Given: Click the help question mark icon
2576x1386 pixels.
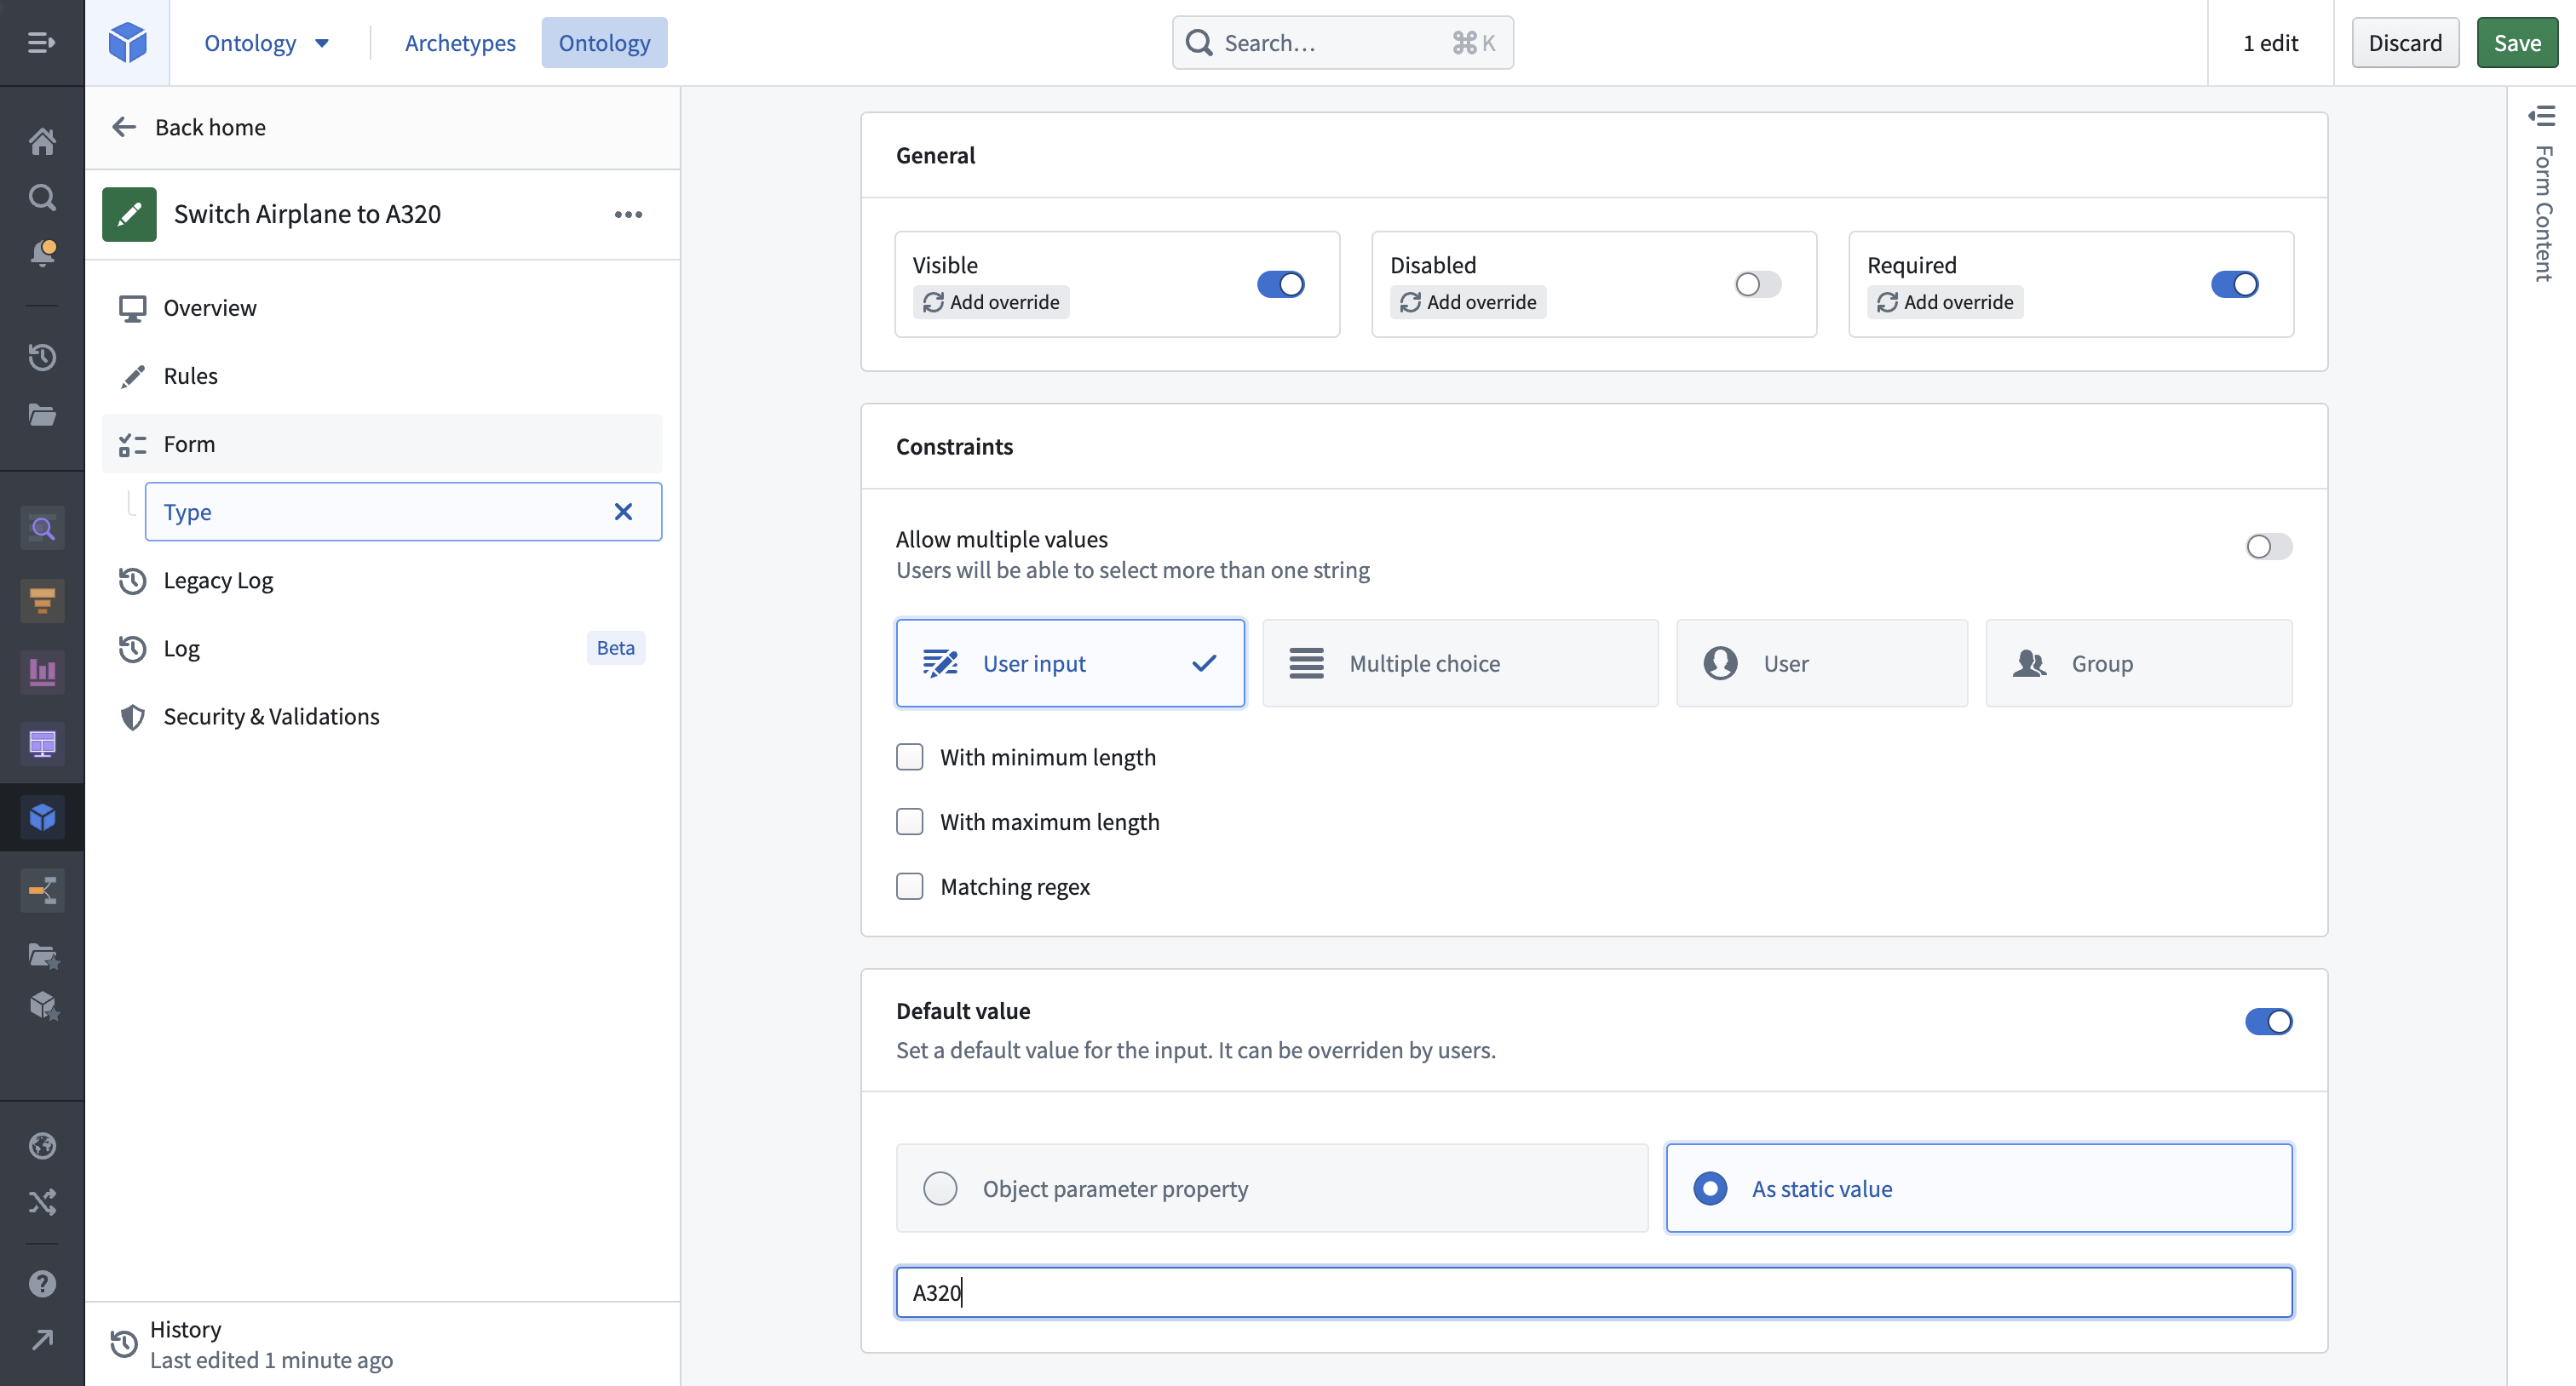Looking at the screenshot, I should (x=42, y=1283).
